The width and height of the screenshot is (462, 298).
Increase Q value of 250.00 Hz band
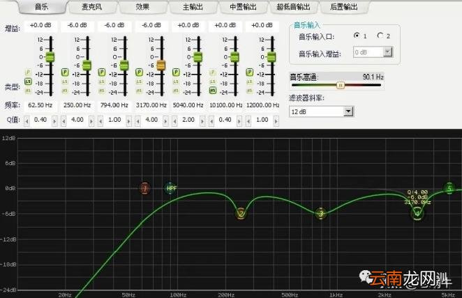pyautogui.click(x=91, y=120)
